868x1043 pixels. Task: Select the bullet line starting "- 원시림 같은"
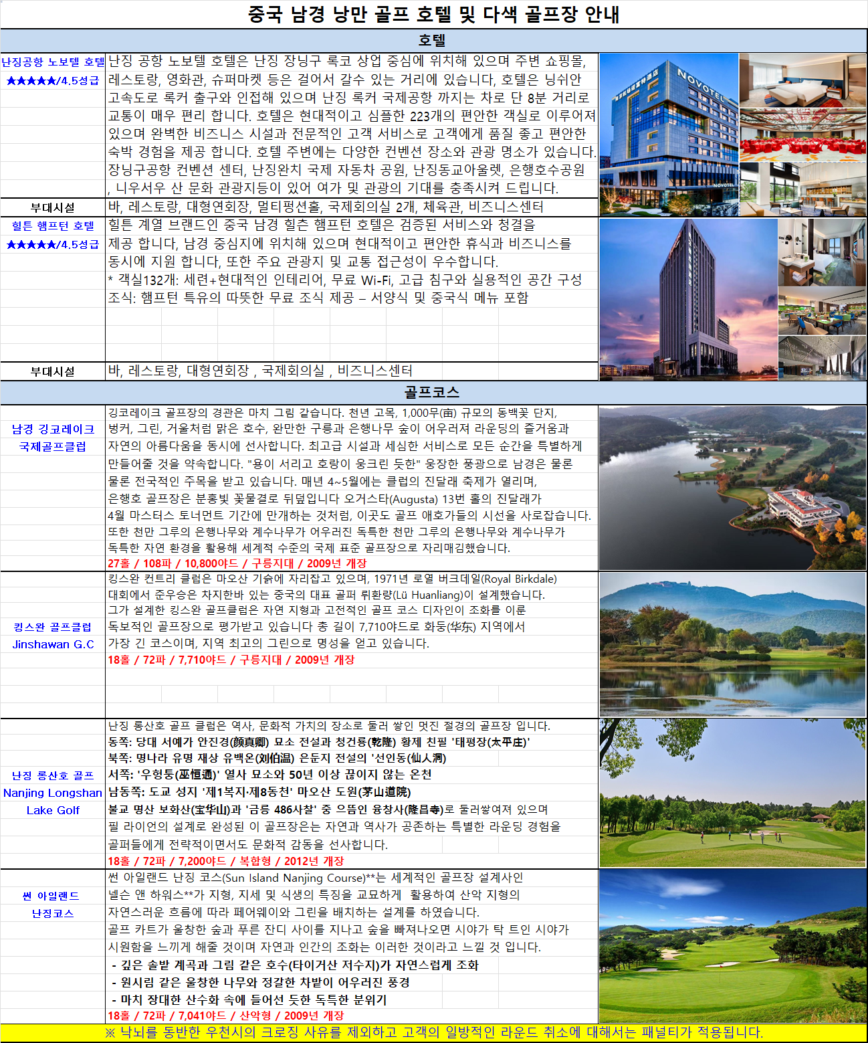pos(260,982)
